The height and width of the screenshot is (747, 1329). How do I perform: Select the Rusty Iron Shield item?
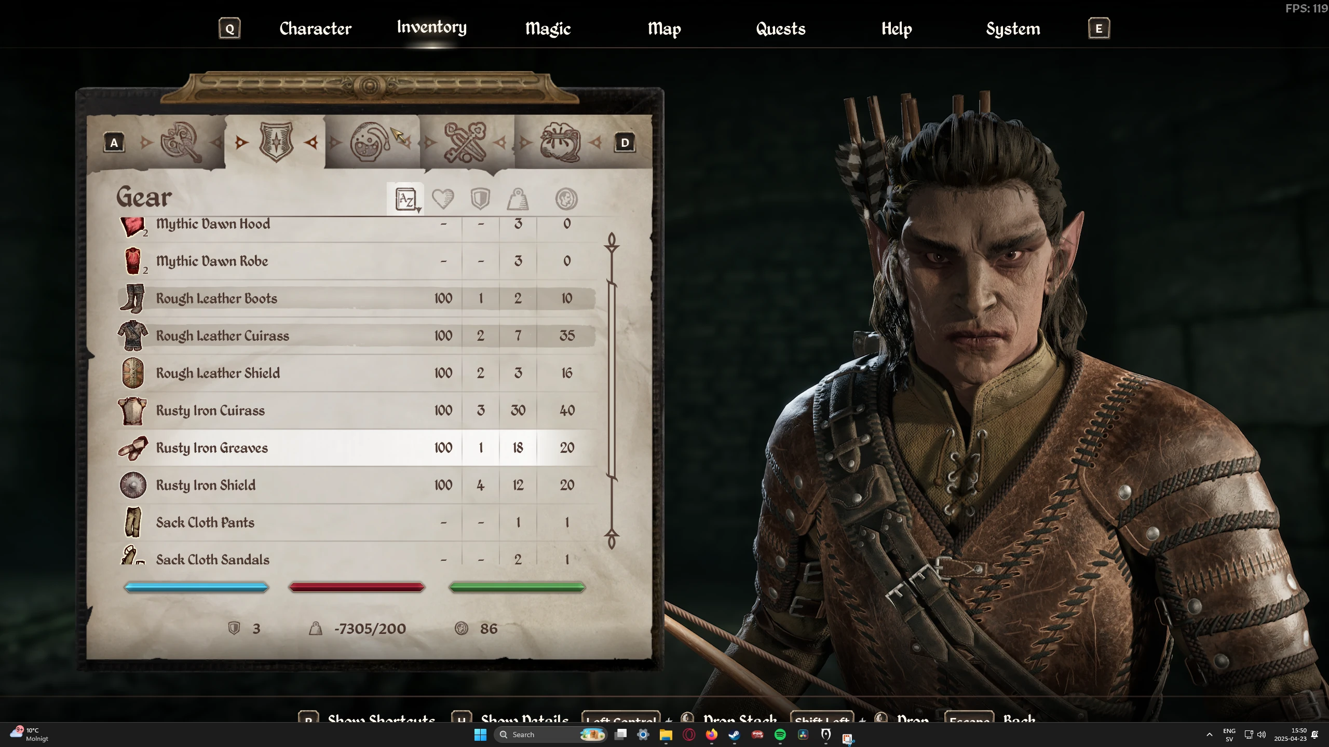pos(356,485)
